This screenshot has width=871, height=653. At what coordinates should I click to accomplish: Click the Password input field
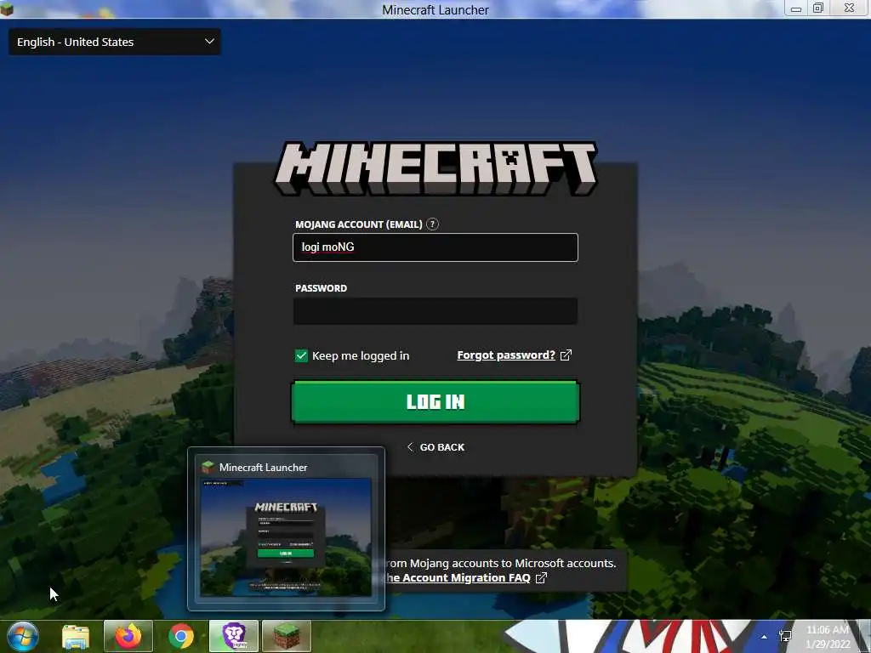(435, 311)
